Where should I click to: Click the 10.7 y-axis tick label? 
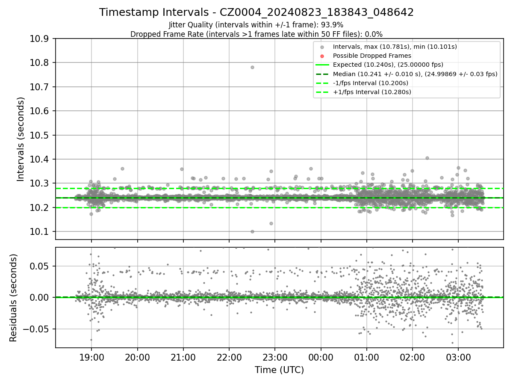coord(40,87)
